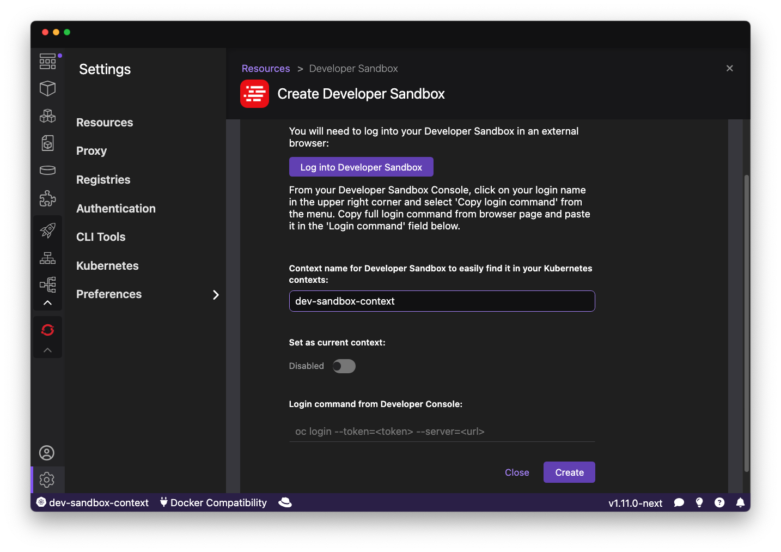
Task: Collapse the Kubernetes sidebar group chevron
Action: click(47, 302)
